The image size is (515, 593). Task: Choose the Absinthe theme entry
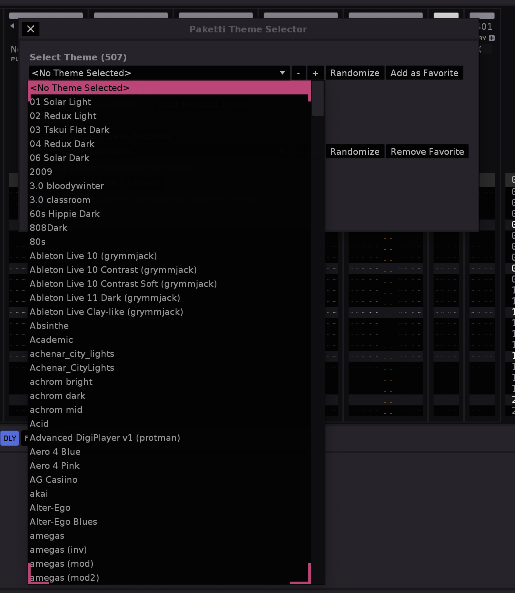point(49,326)
